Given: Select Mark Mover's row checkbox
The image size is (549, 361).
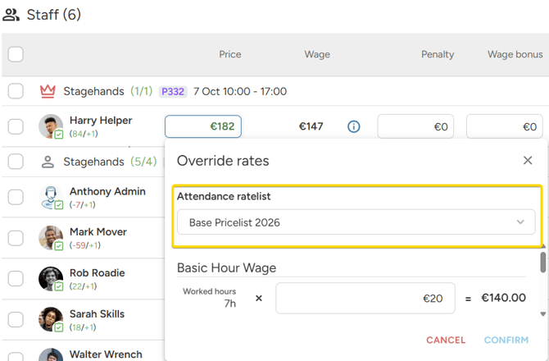Looking at the screenshot, I should pyautogui.click(x=16, y=238).
